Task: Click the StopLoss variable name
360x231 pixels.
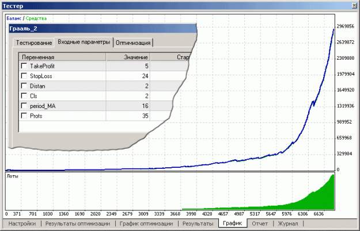Action: (41, 76)
